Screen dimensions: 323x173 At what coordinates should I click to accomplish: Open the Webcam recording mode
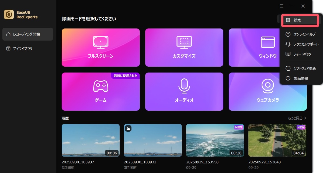click(x=268, y=92)
